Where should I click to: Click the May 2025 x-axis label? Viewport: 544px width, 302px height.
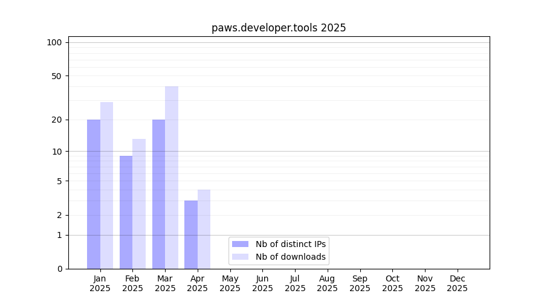pyautogui.click(x=230, y=283)
